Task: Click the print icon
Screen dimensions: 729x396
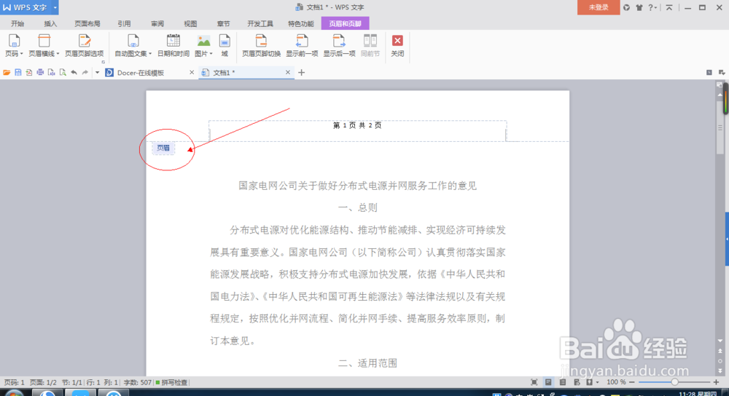Action: (x=40, y=72)
